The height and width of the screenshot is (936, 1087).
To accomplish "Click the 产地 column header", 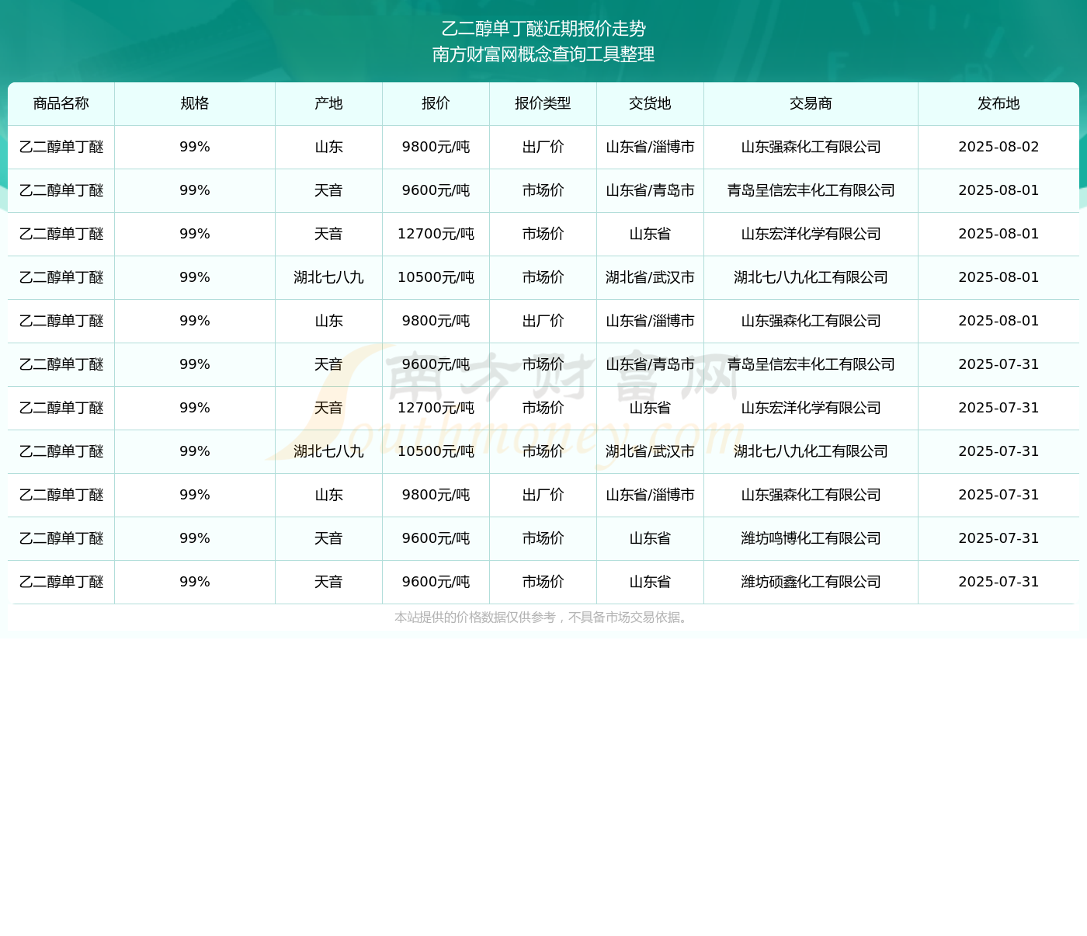I will pyautogui.click(x=328, y=103).
